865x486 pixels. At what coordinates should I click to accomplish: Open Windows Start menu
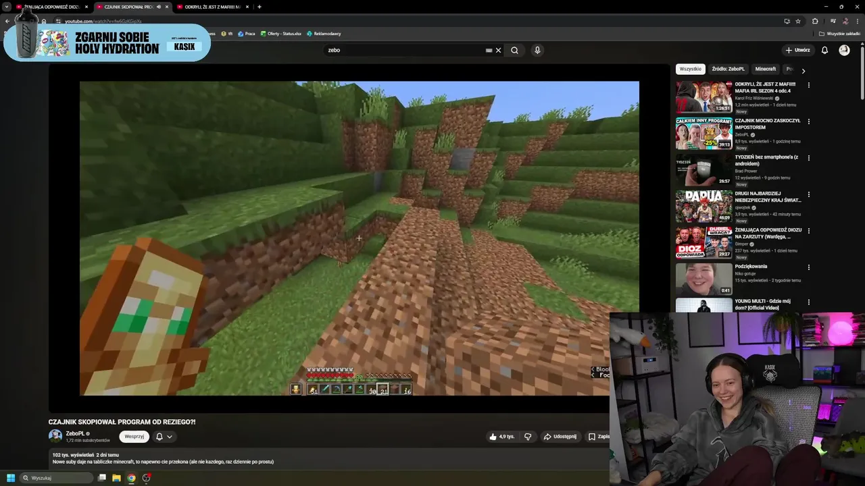click(11, 478)
